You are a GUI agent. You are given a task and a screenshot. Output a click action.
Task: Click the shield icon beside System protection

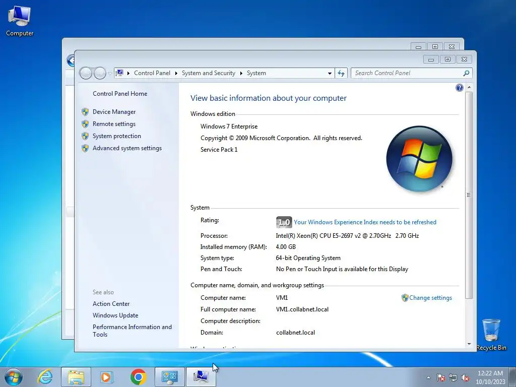85,136
